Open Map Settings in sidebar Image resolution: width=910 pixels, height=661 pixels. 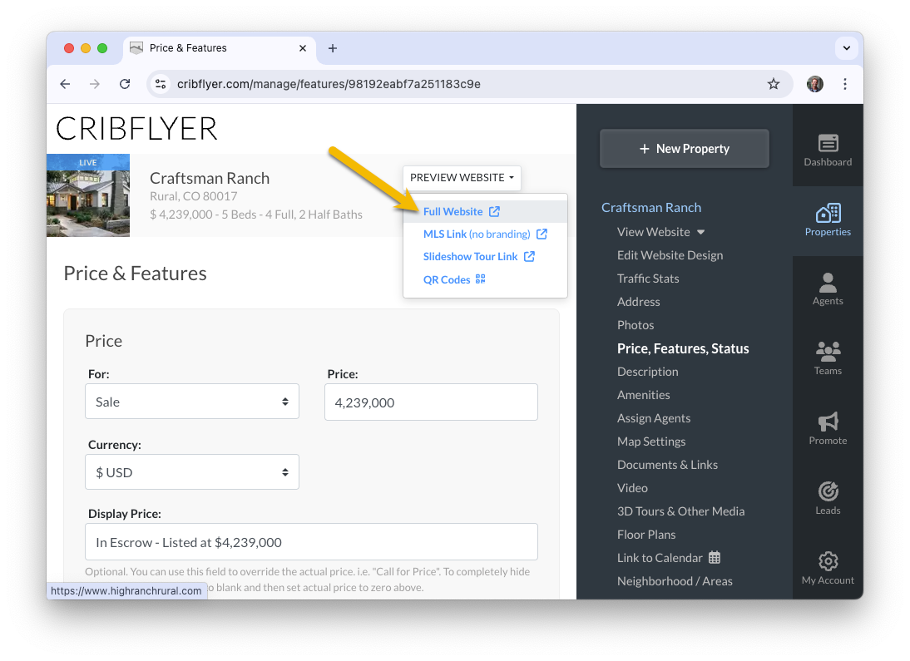click(x=651, y=441)
